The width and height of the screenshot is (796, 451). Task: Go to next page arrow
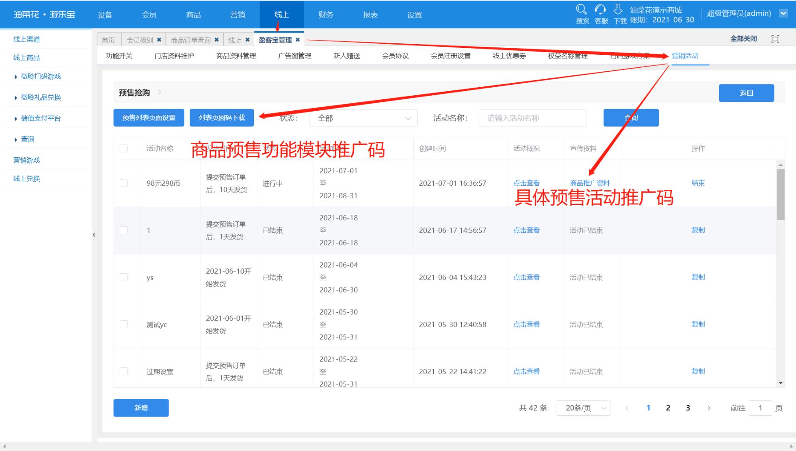pyautogui.click(x=709, y=408)
